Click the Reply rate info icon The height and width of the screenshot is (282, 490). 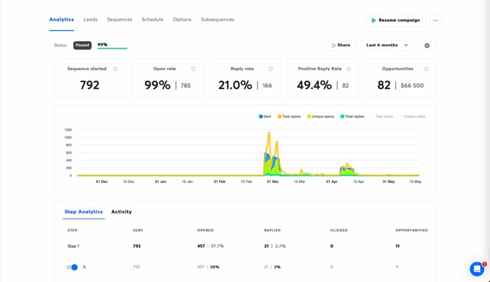(271, 68)
